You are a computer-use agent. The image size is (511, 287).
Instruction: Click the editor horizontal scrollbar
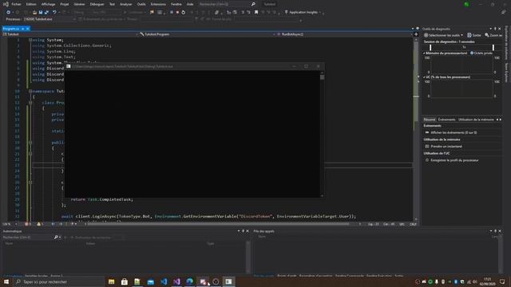click(x=218, y=224)
